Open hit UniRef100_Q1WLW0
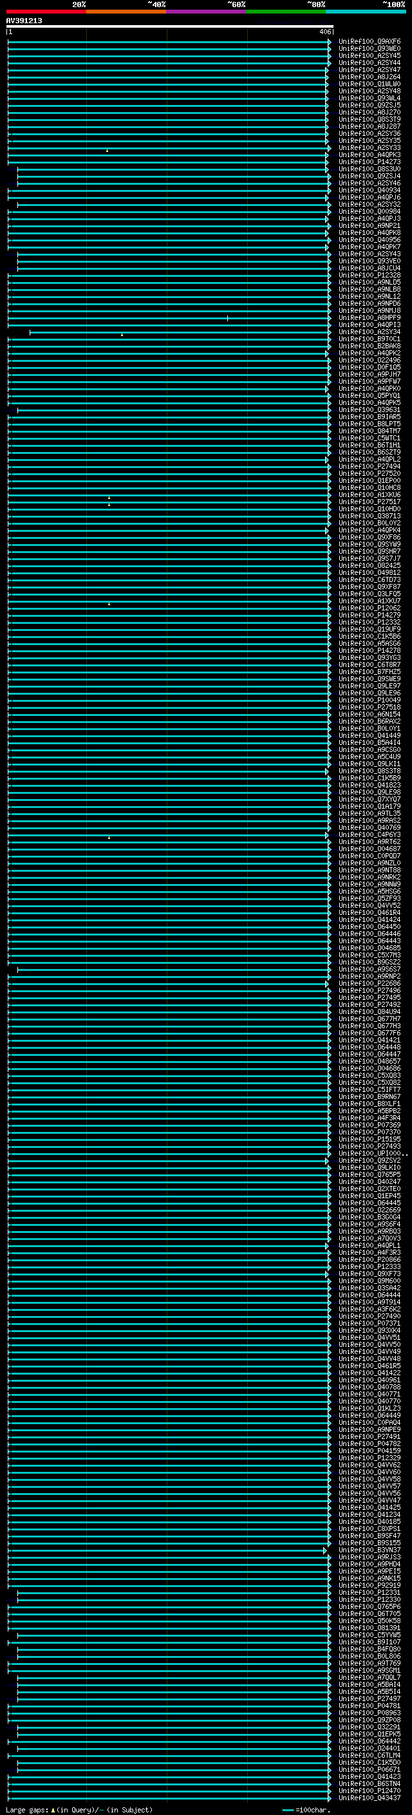 click(370, 84)
